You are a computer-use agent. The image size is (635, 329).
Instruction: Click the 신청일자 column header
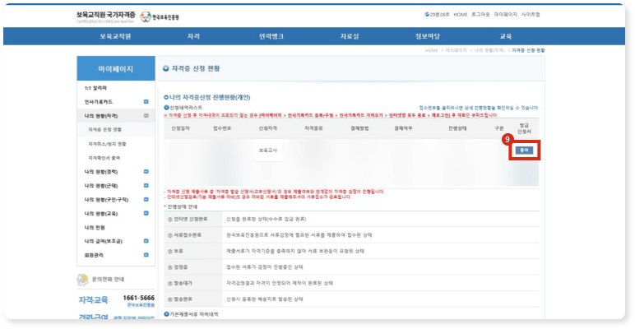(180, 128)
